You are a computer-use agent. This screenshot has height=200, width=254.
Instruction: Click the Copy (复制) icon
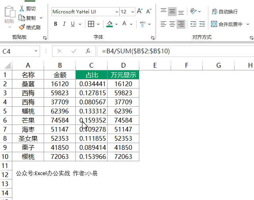click(x=21, y=18)
